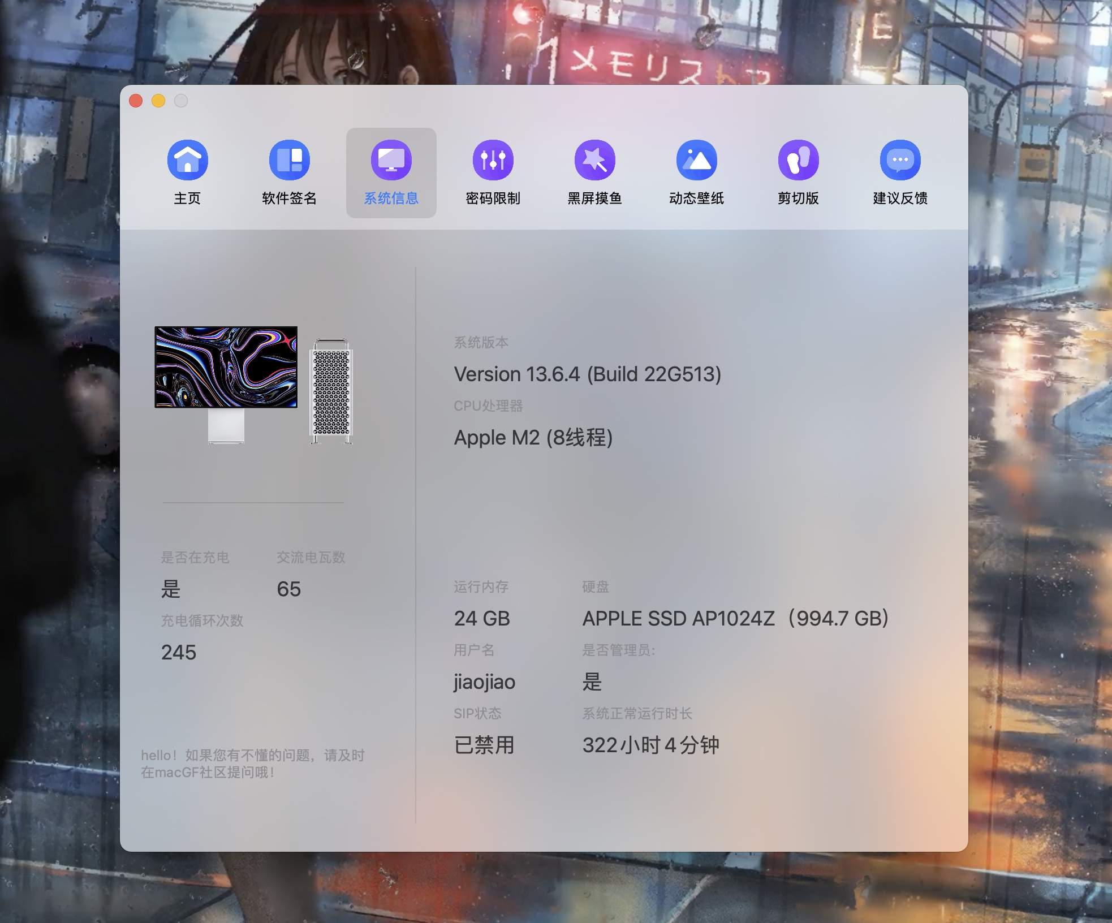
Task: Select the APPLE SSD AP1024Z disk entry
Action: pos(735,618)
